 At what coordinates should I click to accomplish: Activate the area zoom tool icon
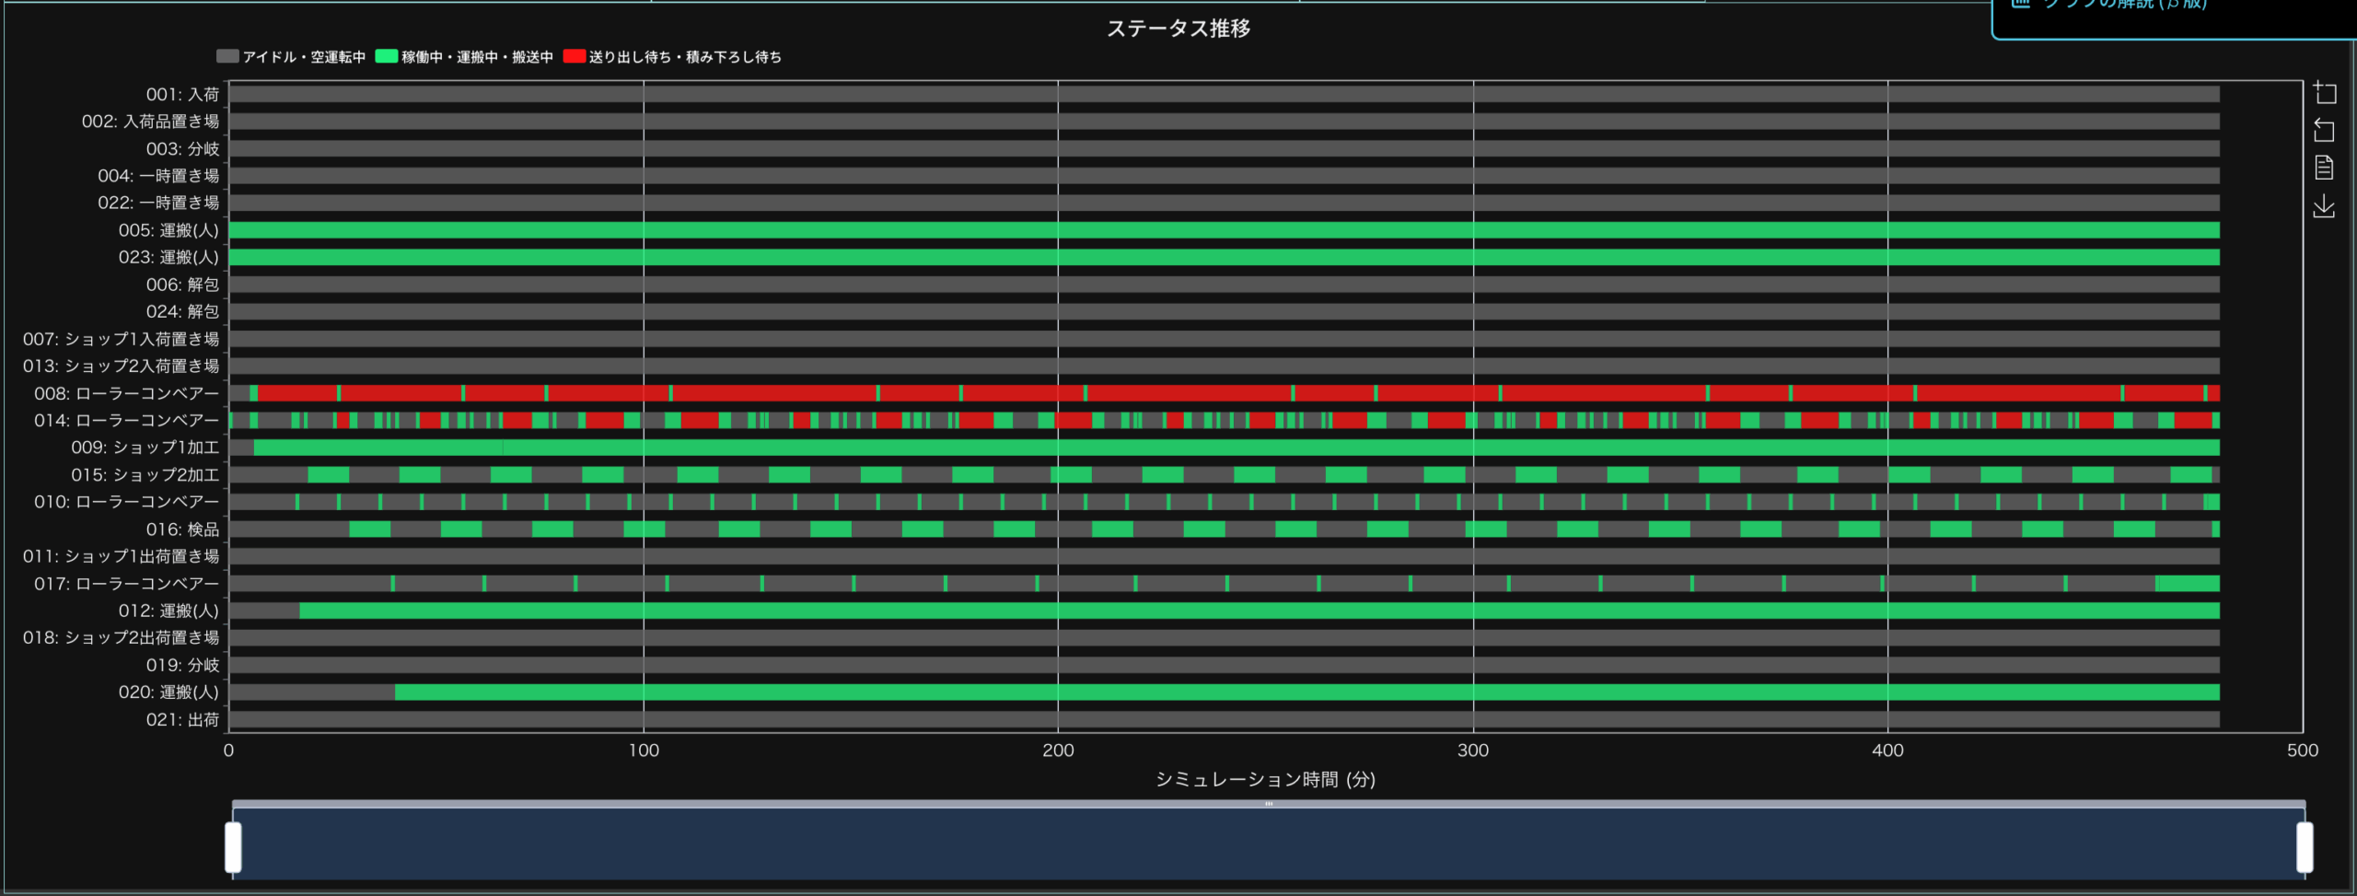2324,93
